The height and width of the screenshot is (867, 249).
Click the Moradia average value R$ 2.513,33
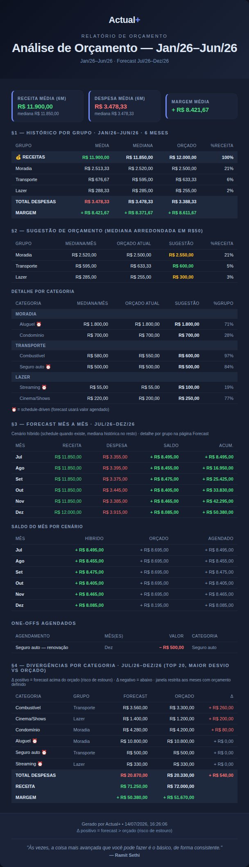(x=97, y=168)
